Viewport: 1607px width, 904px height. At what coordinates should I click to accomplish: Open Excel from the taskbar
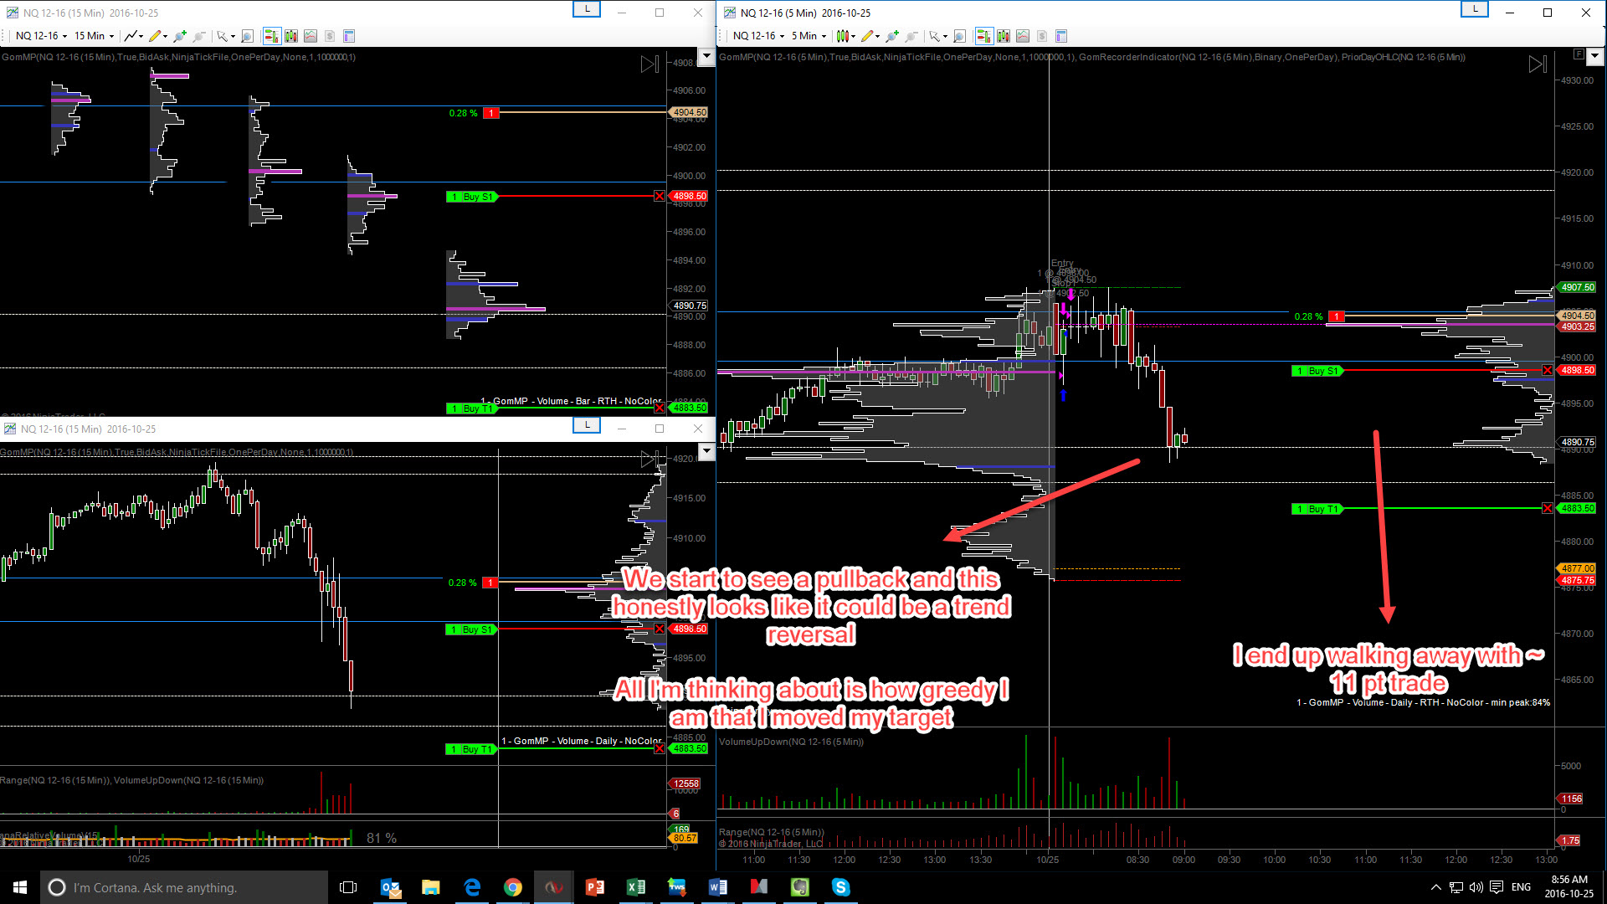click(636, 887)
